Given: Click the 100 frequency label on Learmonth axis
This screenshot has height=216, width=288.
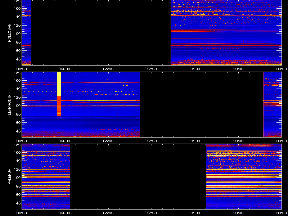Looking at the screenshot, I should click(18, 106).
